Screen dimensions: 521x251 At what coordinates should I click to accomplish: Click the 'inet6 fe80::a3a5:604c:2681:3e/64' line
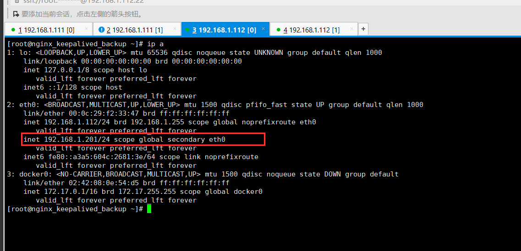[x=141, y=157]
